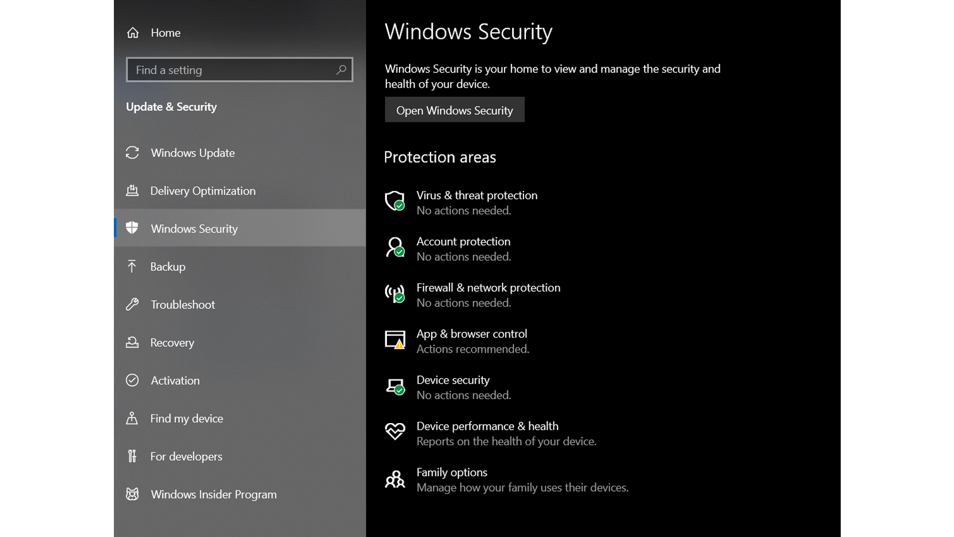Click the Windows Update refresh icon
This screenshot has height=537, width=954.
[132, 153]
